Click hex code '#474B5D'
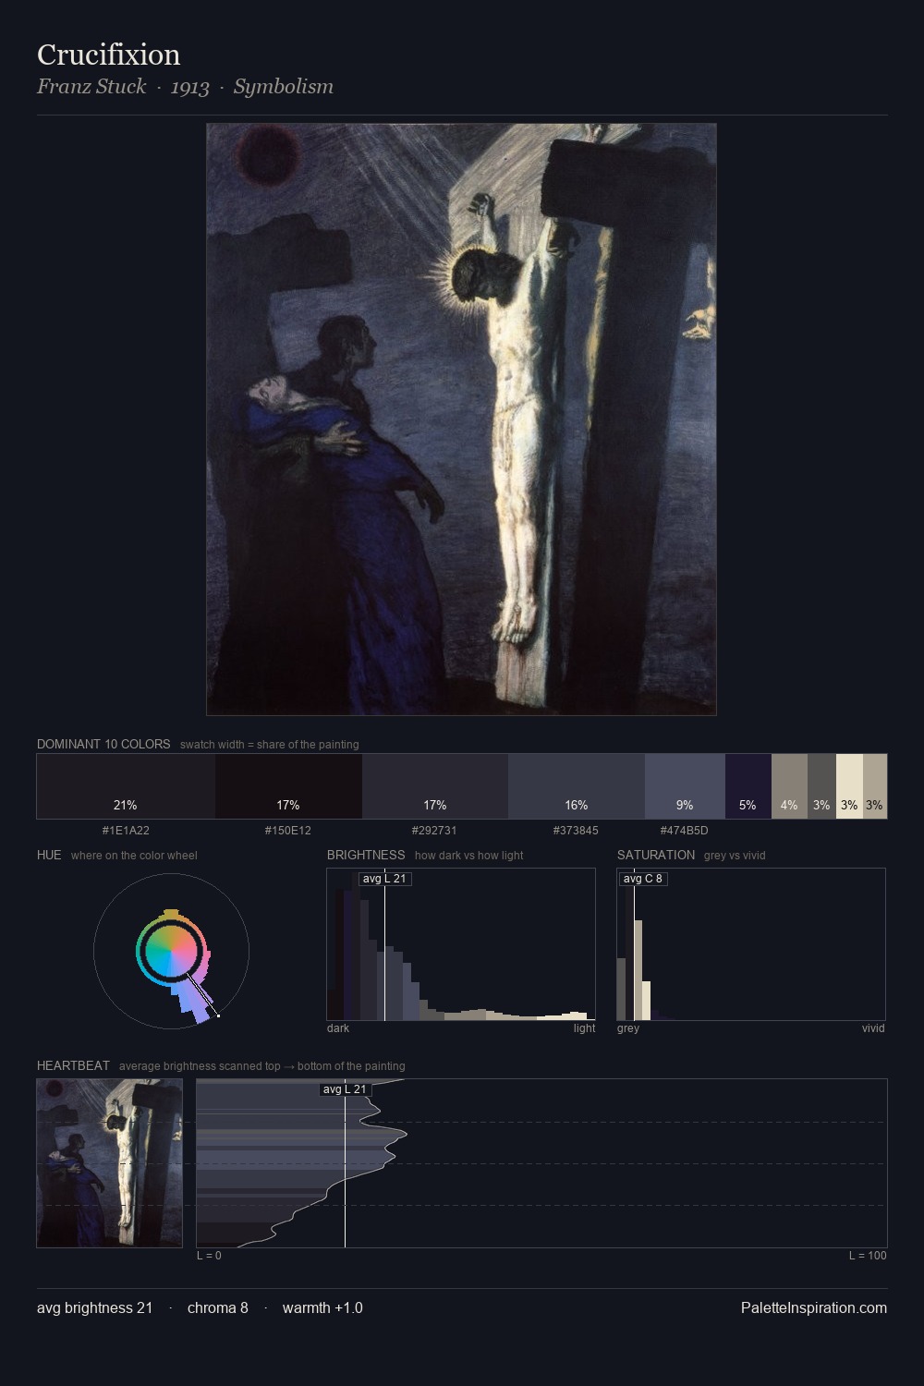 coord(685,831)
